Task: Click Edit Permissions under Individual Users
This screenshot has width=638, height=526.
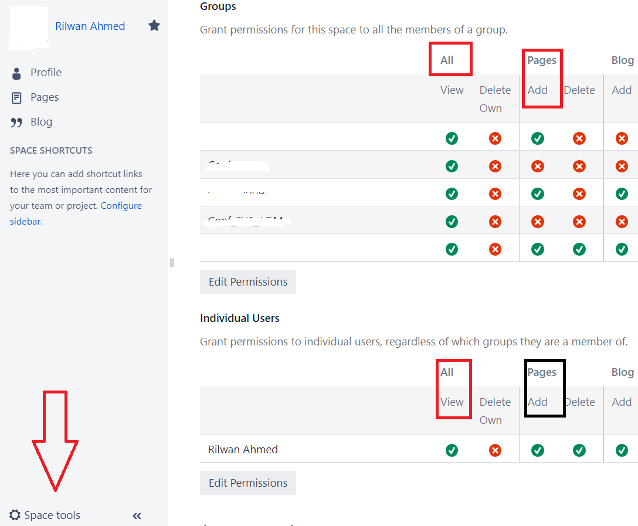Action: click(247, 483)
